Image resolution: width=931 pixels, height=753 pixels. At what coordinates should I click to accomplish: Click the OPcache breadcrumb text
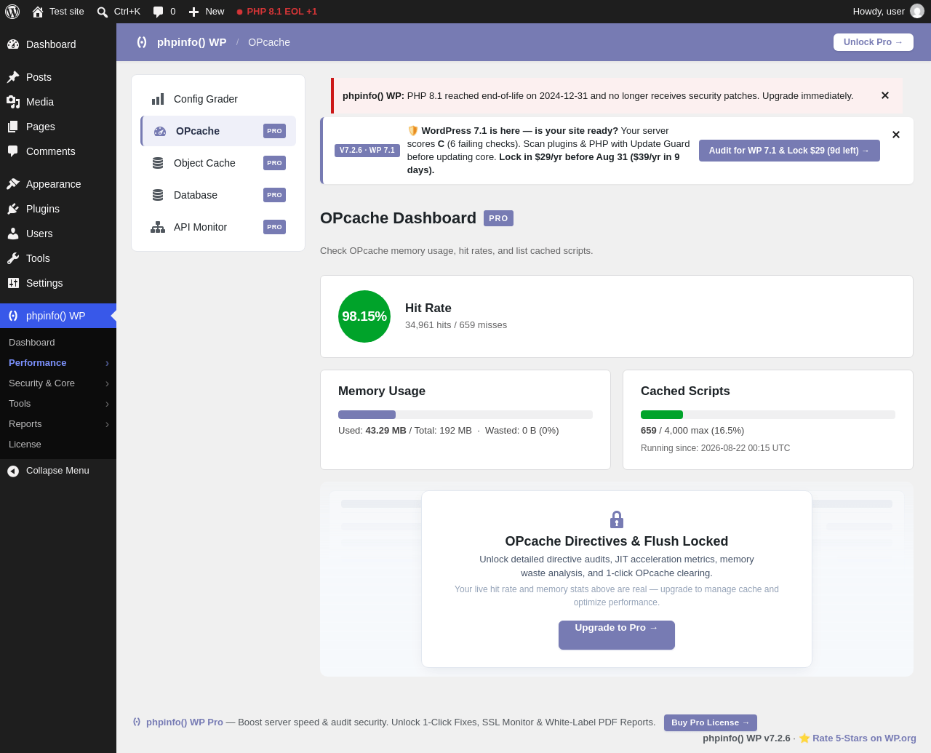[x=269, y=42]
